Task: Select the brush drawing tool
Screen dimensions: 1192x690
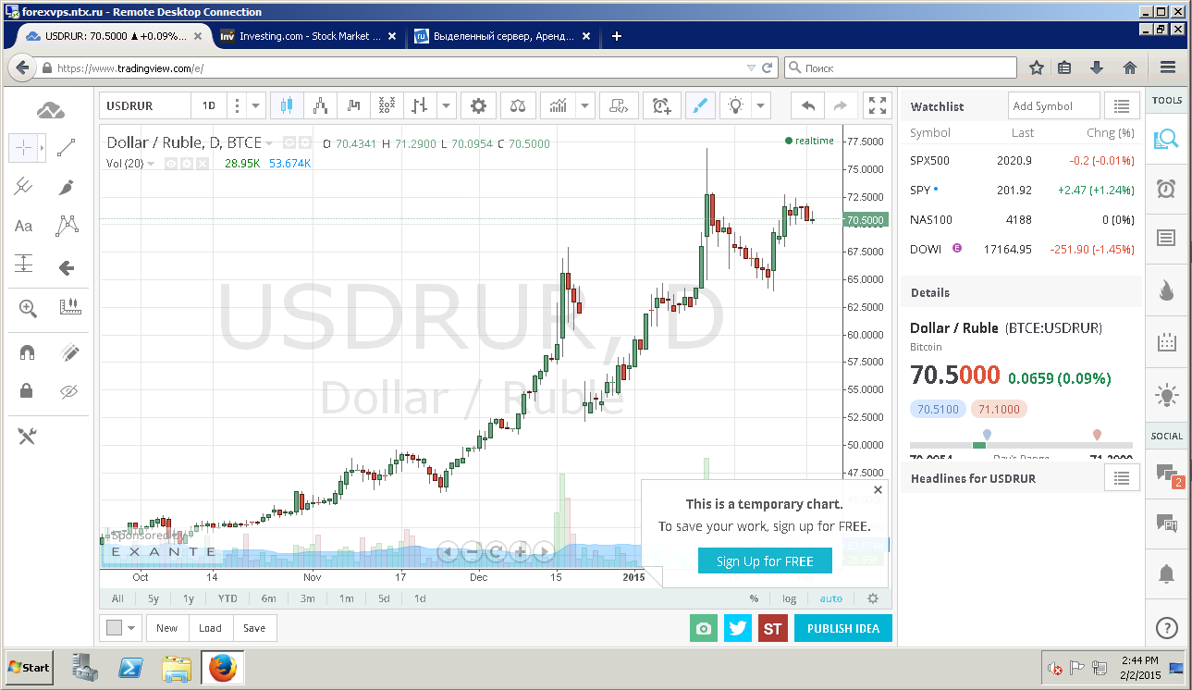Action: pyautogui.click(x=66, y=186)
